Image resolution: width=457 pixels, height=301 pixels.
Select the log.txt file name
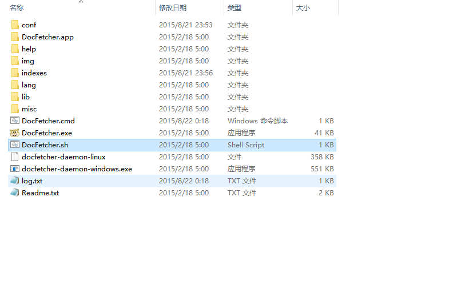32,181
